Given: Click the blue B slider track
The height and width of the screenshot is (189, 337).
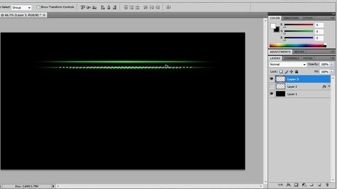Looking at the screenshot, I should click(299, 38).
